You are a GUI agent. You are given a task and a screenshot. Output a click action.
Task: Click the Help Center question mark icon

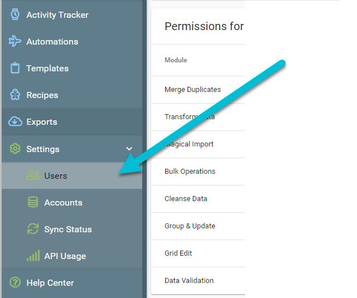15,282
